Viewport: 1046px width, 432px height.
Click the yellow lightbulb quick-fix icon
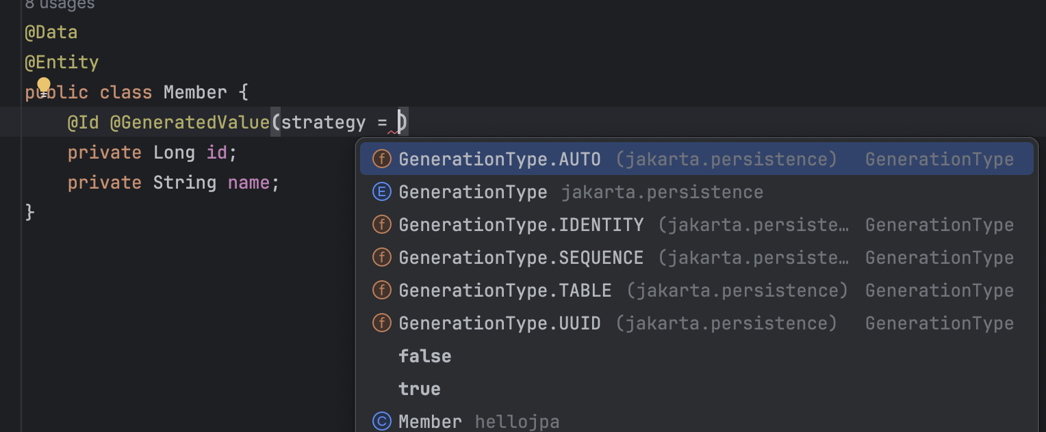[x=44, y=85]
